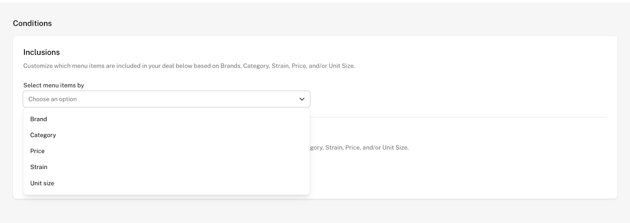
Task: Click the word "deal" in the Inclusions description
Action: coord(167,66)
